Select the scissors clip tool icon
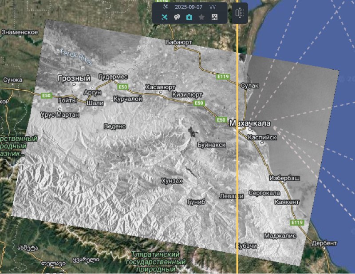This screenshot has width=355, height=274. pos(214,17)
